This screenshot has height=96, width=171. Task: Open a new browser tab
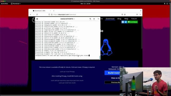(54, 11)
